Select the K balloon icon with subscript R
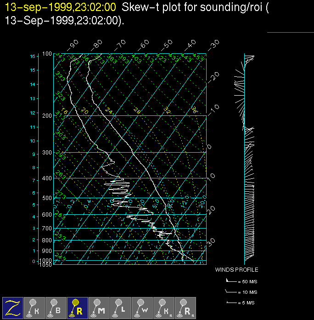The width and height of the screenshot is (314, 320). tap(164, 308)
